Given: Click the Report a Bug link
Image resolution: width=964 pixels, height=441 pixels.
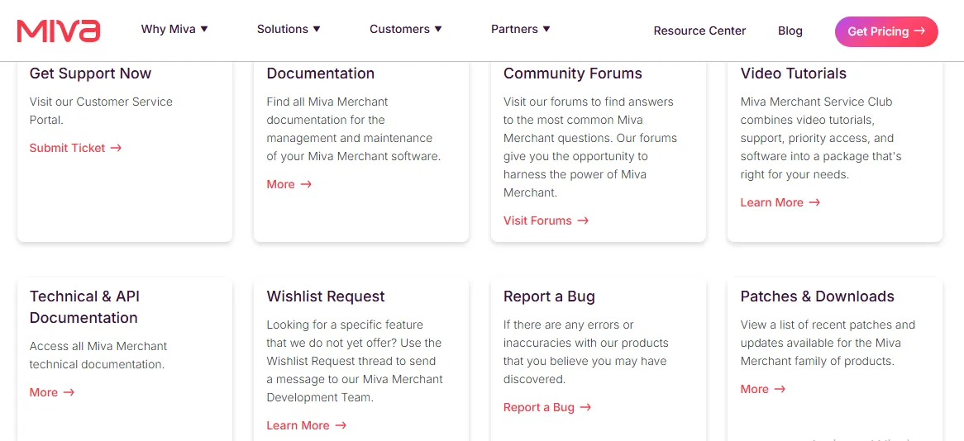Looking at the screenshot, I should (x=547, y=407).
